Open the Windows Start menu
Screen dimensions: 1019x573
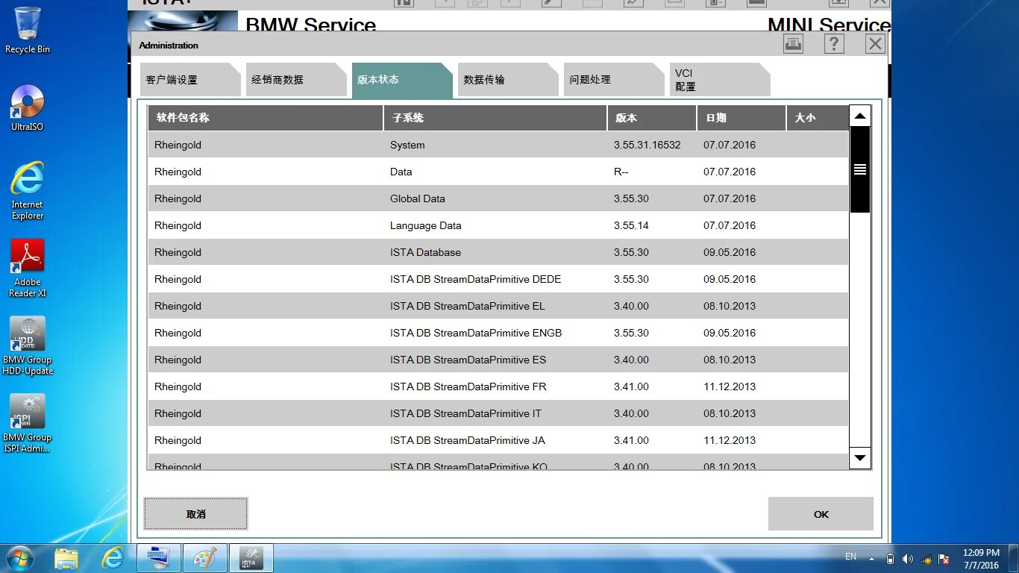(x=19, y=558)
